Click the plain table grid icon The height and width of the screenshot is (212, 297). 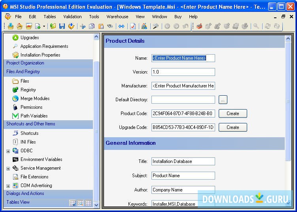tap(88, 203)
